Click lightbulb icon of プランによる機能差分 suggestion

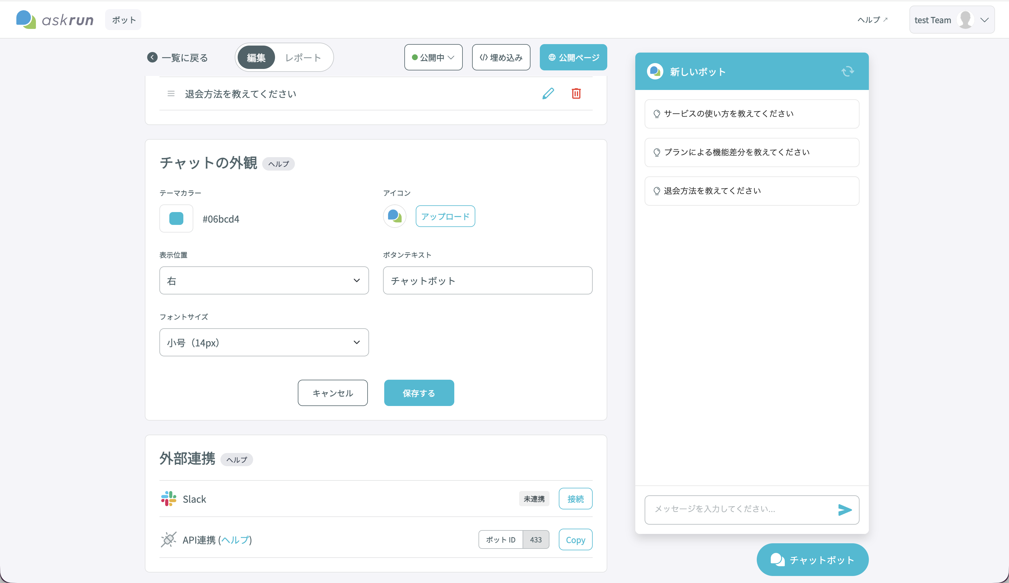[x=656, y=152]
